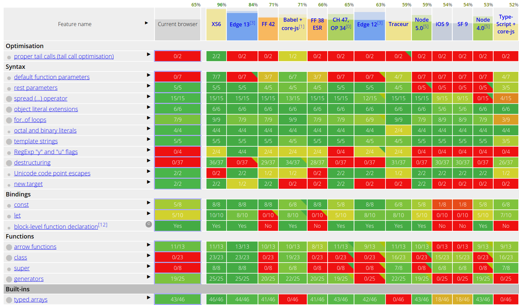Open the for..of loops link
This screenshot has height=305, width=519.
tap(30, 120)
